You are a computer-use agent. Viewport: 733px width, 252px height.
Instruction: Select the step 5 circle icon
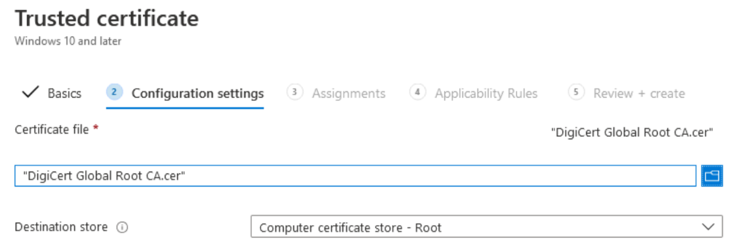coord(576,92)
